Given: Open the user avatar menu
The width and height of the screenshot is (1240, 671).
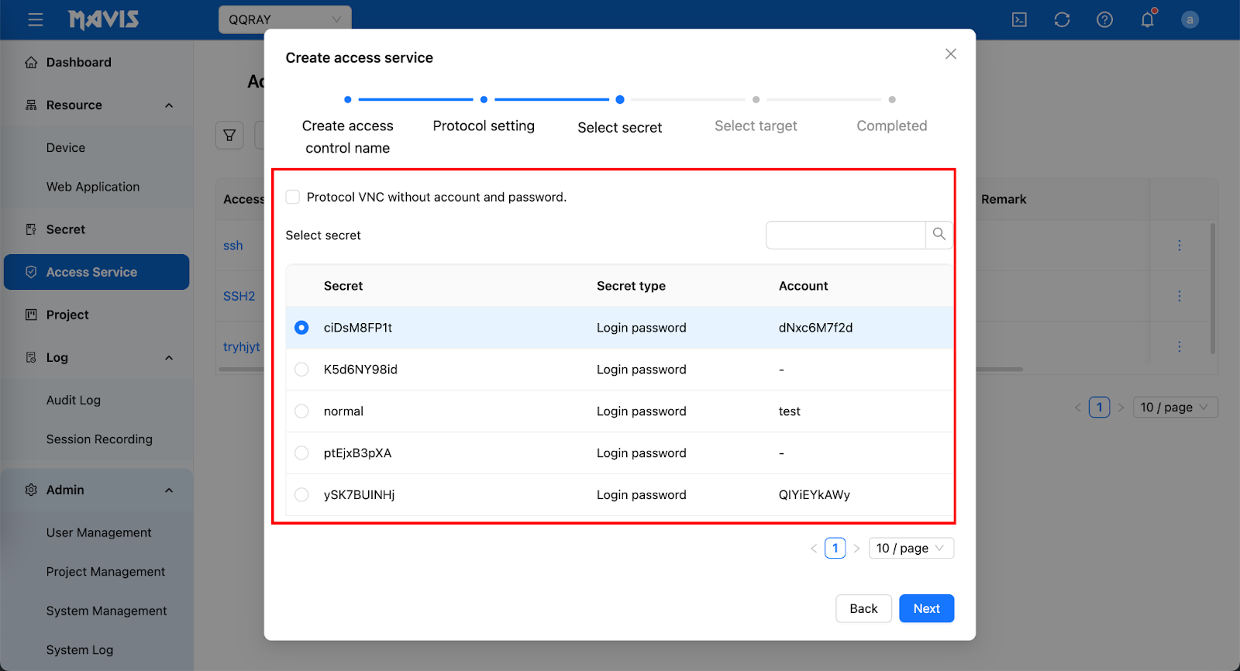Looking at the screenshot, I should (x=1190, y=20).
